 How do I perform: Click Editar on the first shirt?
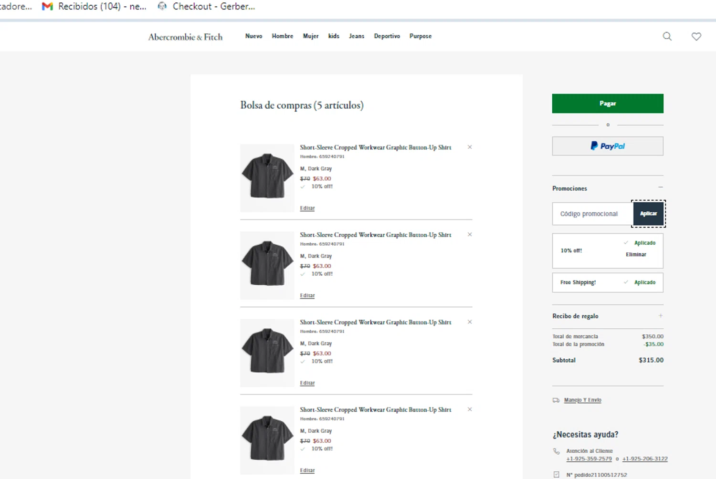coord(307,208)
